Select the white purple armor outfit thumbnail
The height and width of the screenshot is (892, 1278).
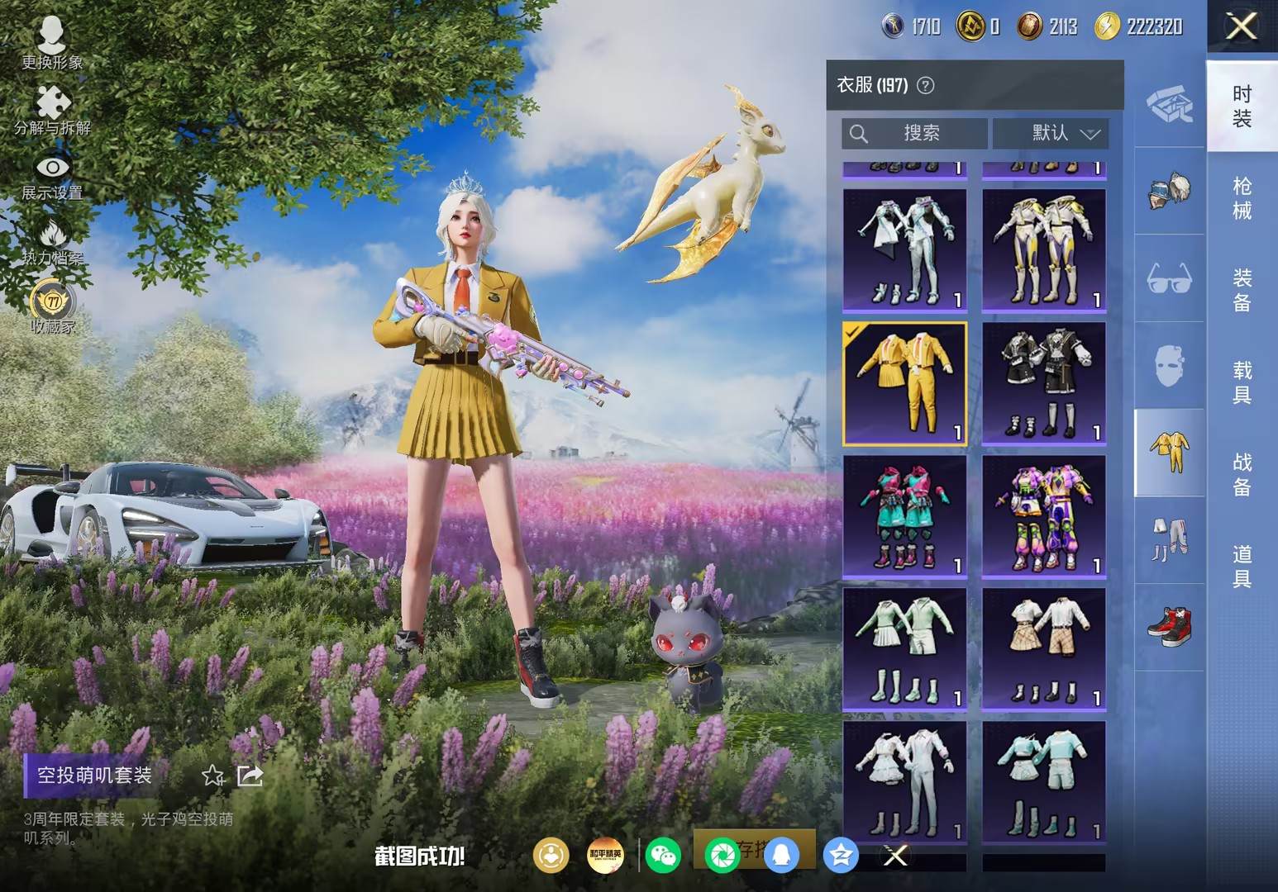(1044, 251)
